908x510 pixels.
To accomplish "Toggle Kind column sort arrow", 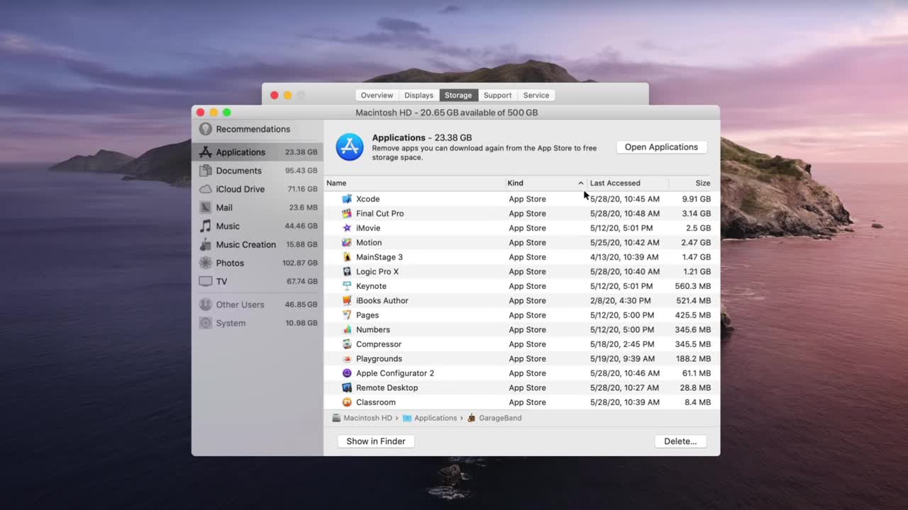I will pos(580,183).
